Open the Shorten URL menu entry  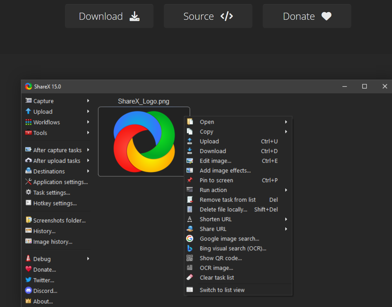[238, 219]
